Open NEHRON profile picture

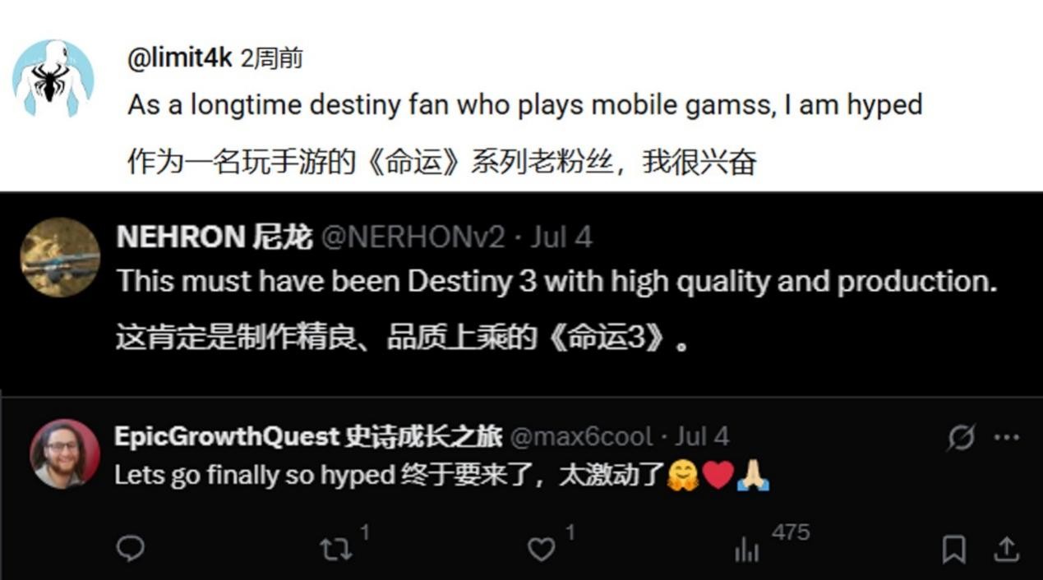pyautogui.click(x=60, y=257)
